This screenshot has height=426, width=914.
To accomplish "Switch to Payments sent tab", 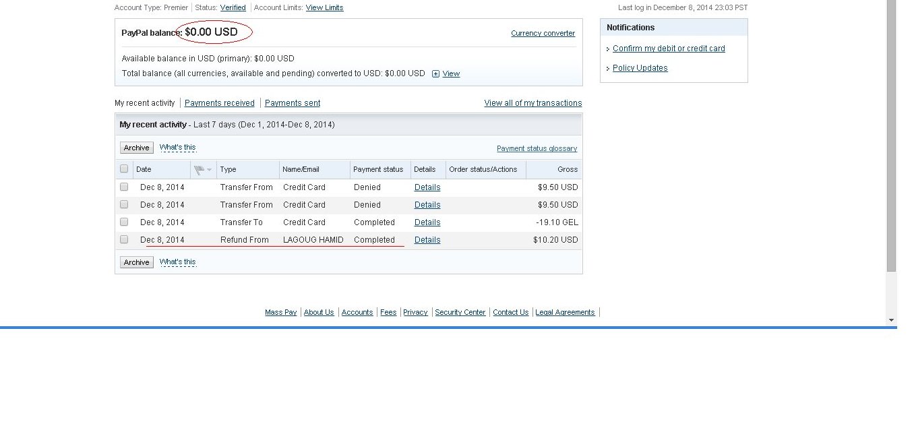I will coord(293,103).
